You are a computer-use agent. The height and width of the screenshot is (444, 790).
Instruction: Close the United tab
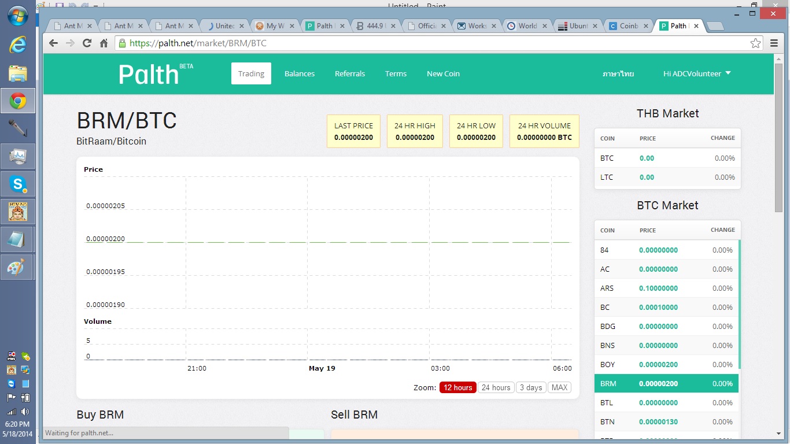[241, 26]
